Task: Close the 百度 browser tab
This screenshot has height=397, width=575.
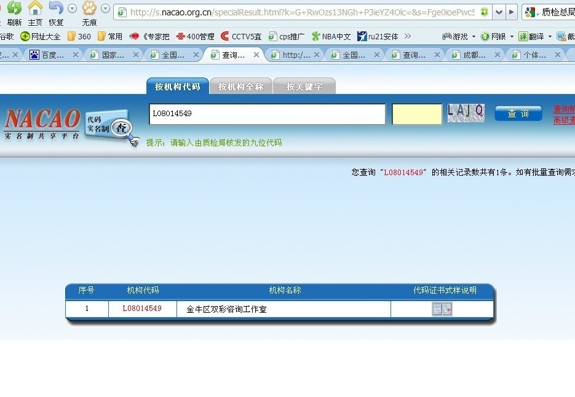Action: 76,55
